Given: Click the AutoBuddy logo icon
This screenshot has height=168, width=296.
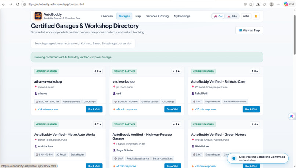Looking at the screenshot, I should [38, 16].
